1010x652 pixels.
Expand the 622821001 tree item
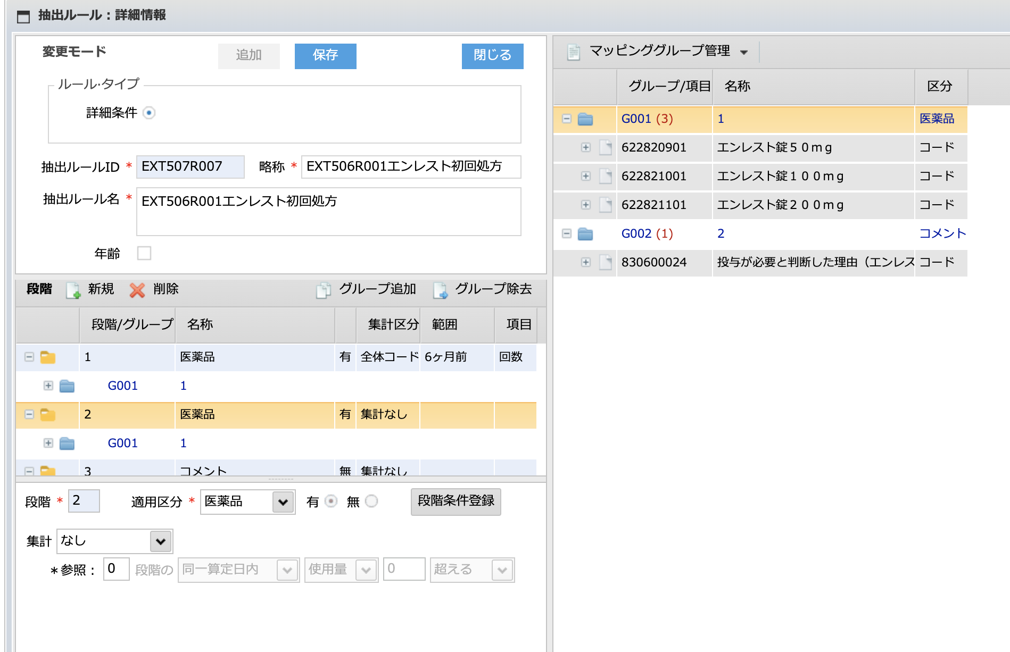[586, 176]
